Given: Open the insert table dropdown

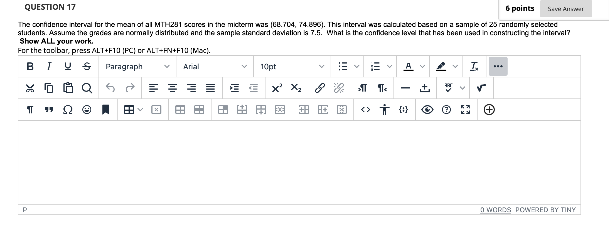Looking at the screenshot, I should click(134, 110).
